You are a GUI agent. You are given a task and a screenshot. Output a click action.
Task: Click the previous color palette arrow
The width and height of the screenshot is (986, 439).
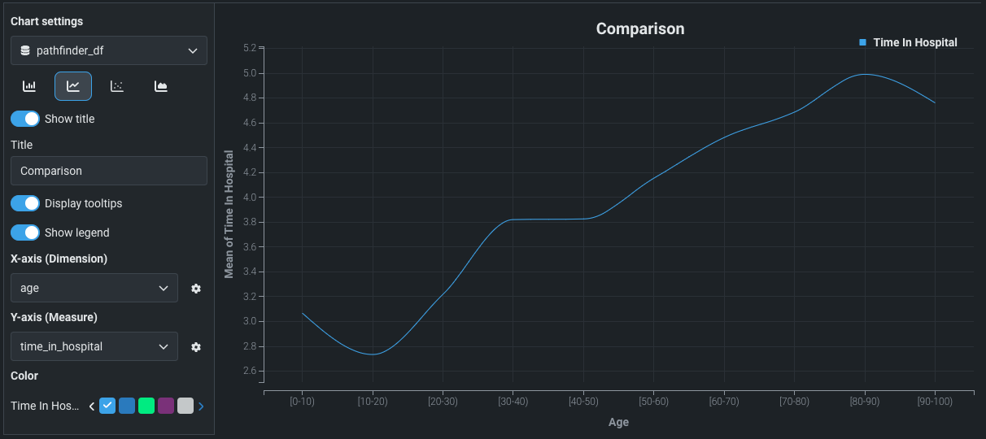click(x=91, y=406)
